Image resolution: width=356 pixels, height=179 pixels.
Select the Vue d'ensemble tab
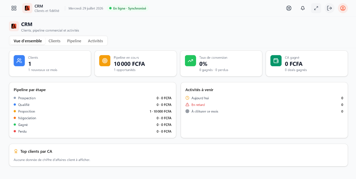28,41
